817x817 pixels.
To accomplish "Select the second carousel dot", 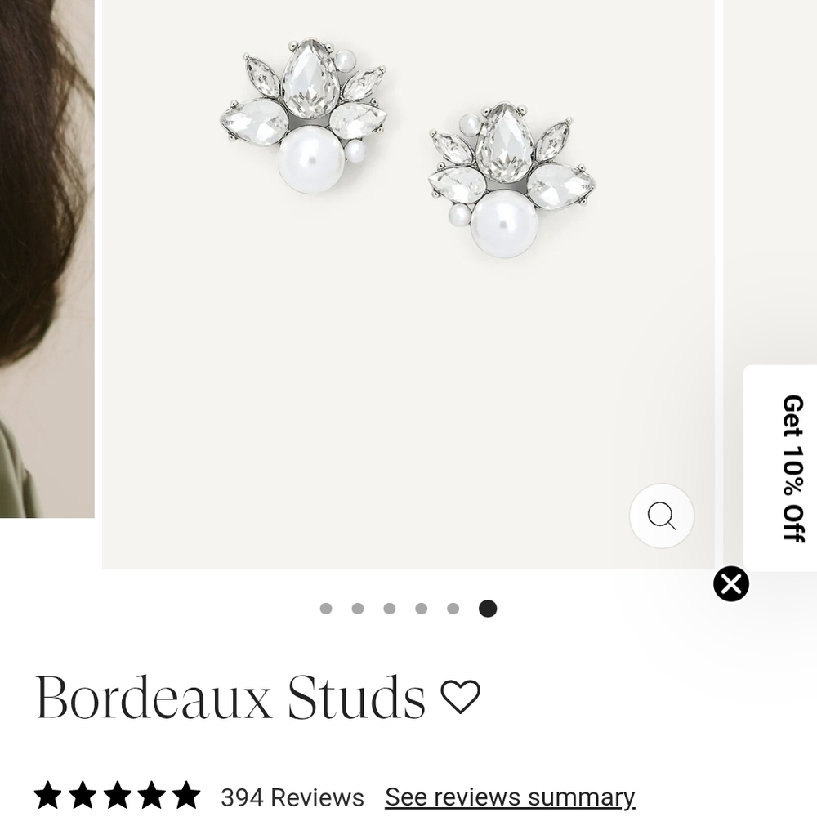I will (x=359, y=607).
